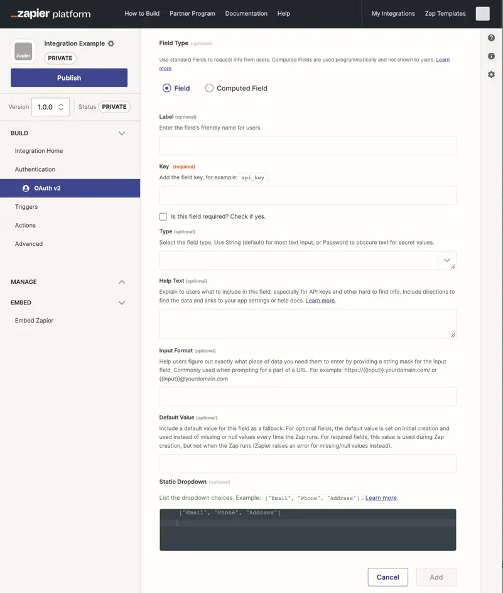Check the 'Is this field required' checkbox
Screen dimensions: 503x593
(x=163, y=217)
